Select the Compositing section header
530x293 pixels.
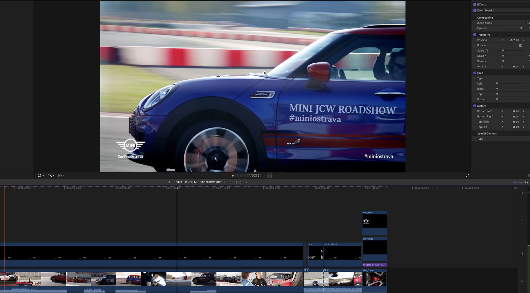485,18
